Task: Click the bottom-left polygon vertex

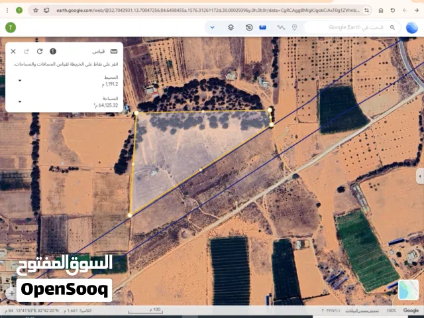Action: click(130, 215)
